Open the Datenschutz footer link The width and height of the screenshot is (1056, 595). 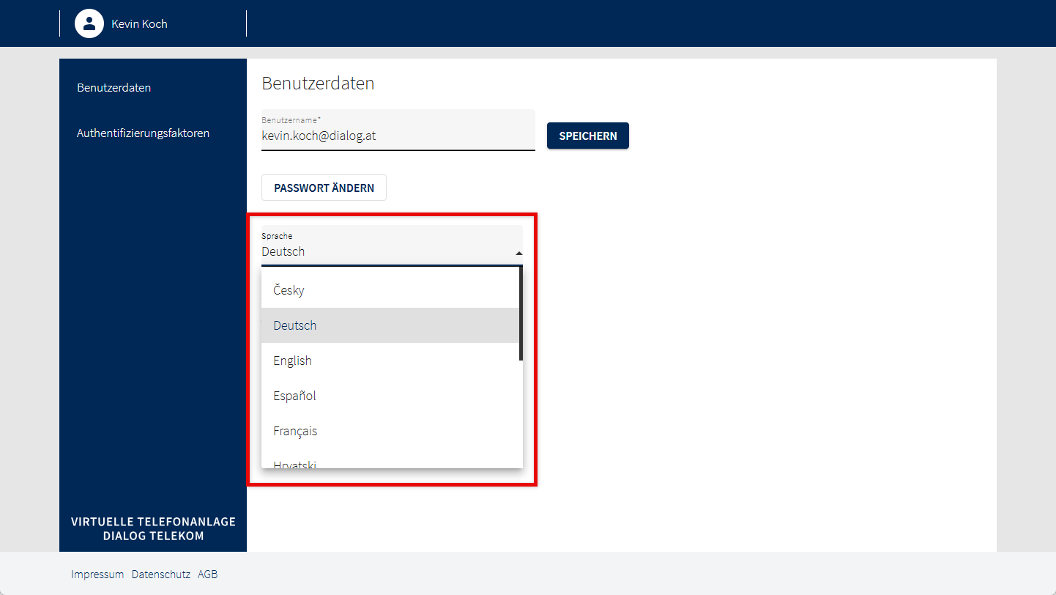pos(160,574)
